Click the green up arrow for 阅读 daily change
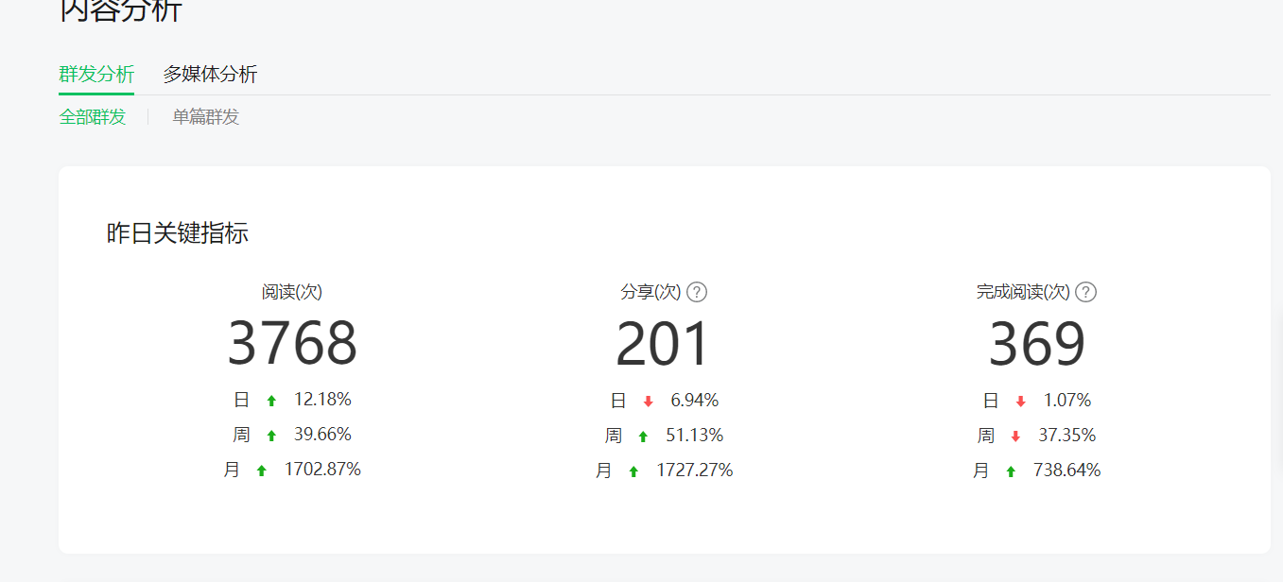 coord(271,401)
